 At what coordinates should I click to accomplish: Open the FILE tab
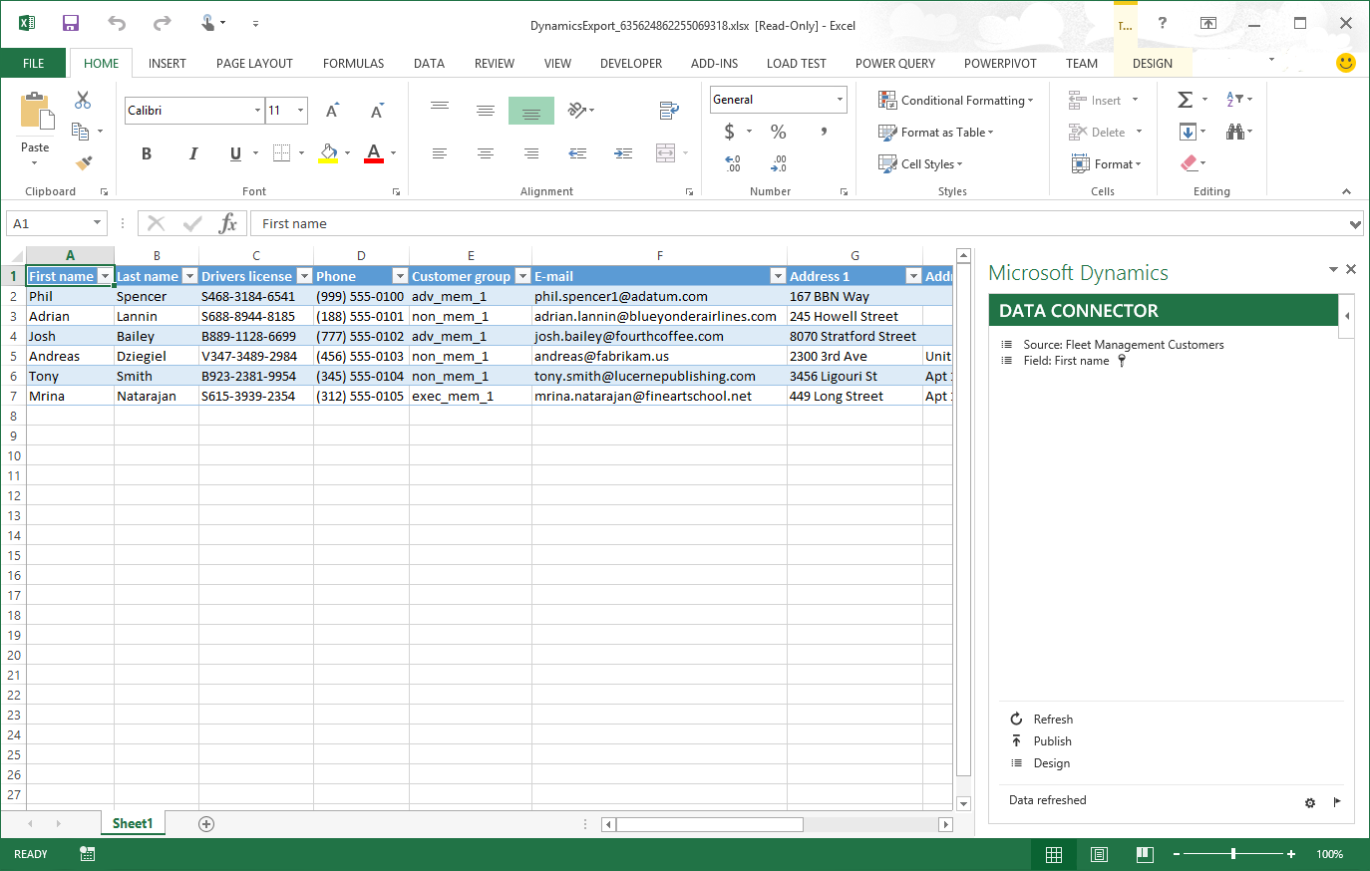pos(34,63)
